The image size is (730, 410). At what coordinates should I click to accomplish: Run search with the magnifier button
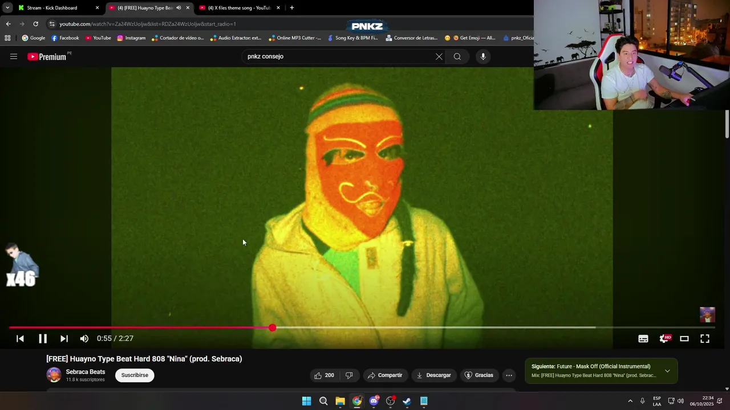coord(457,56)
